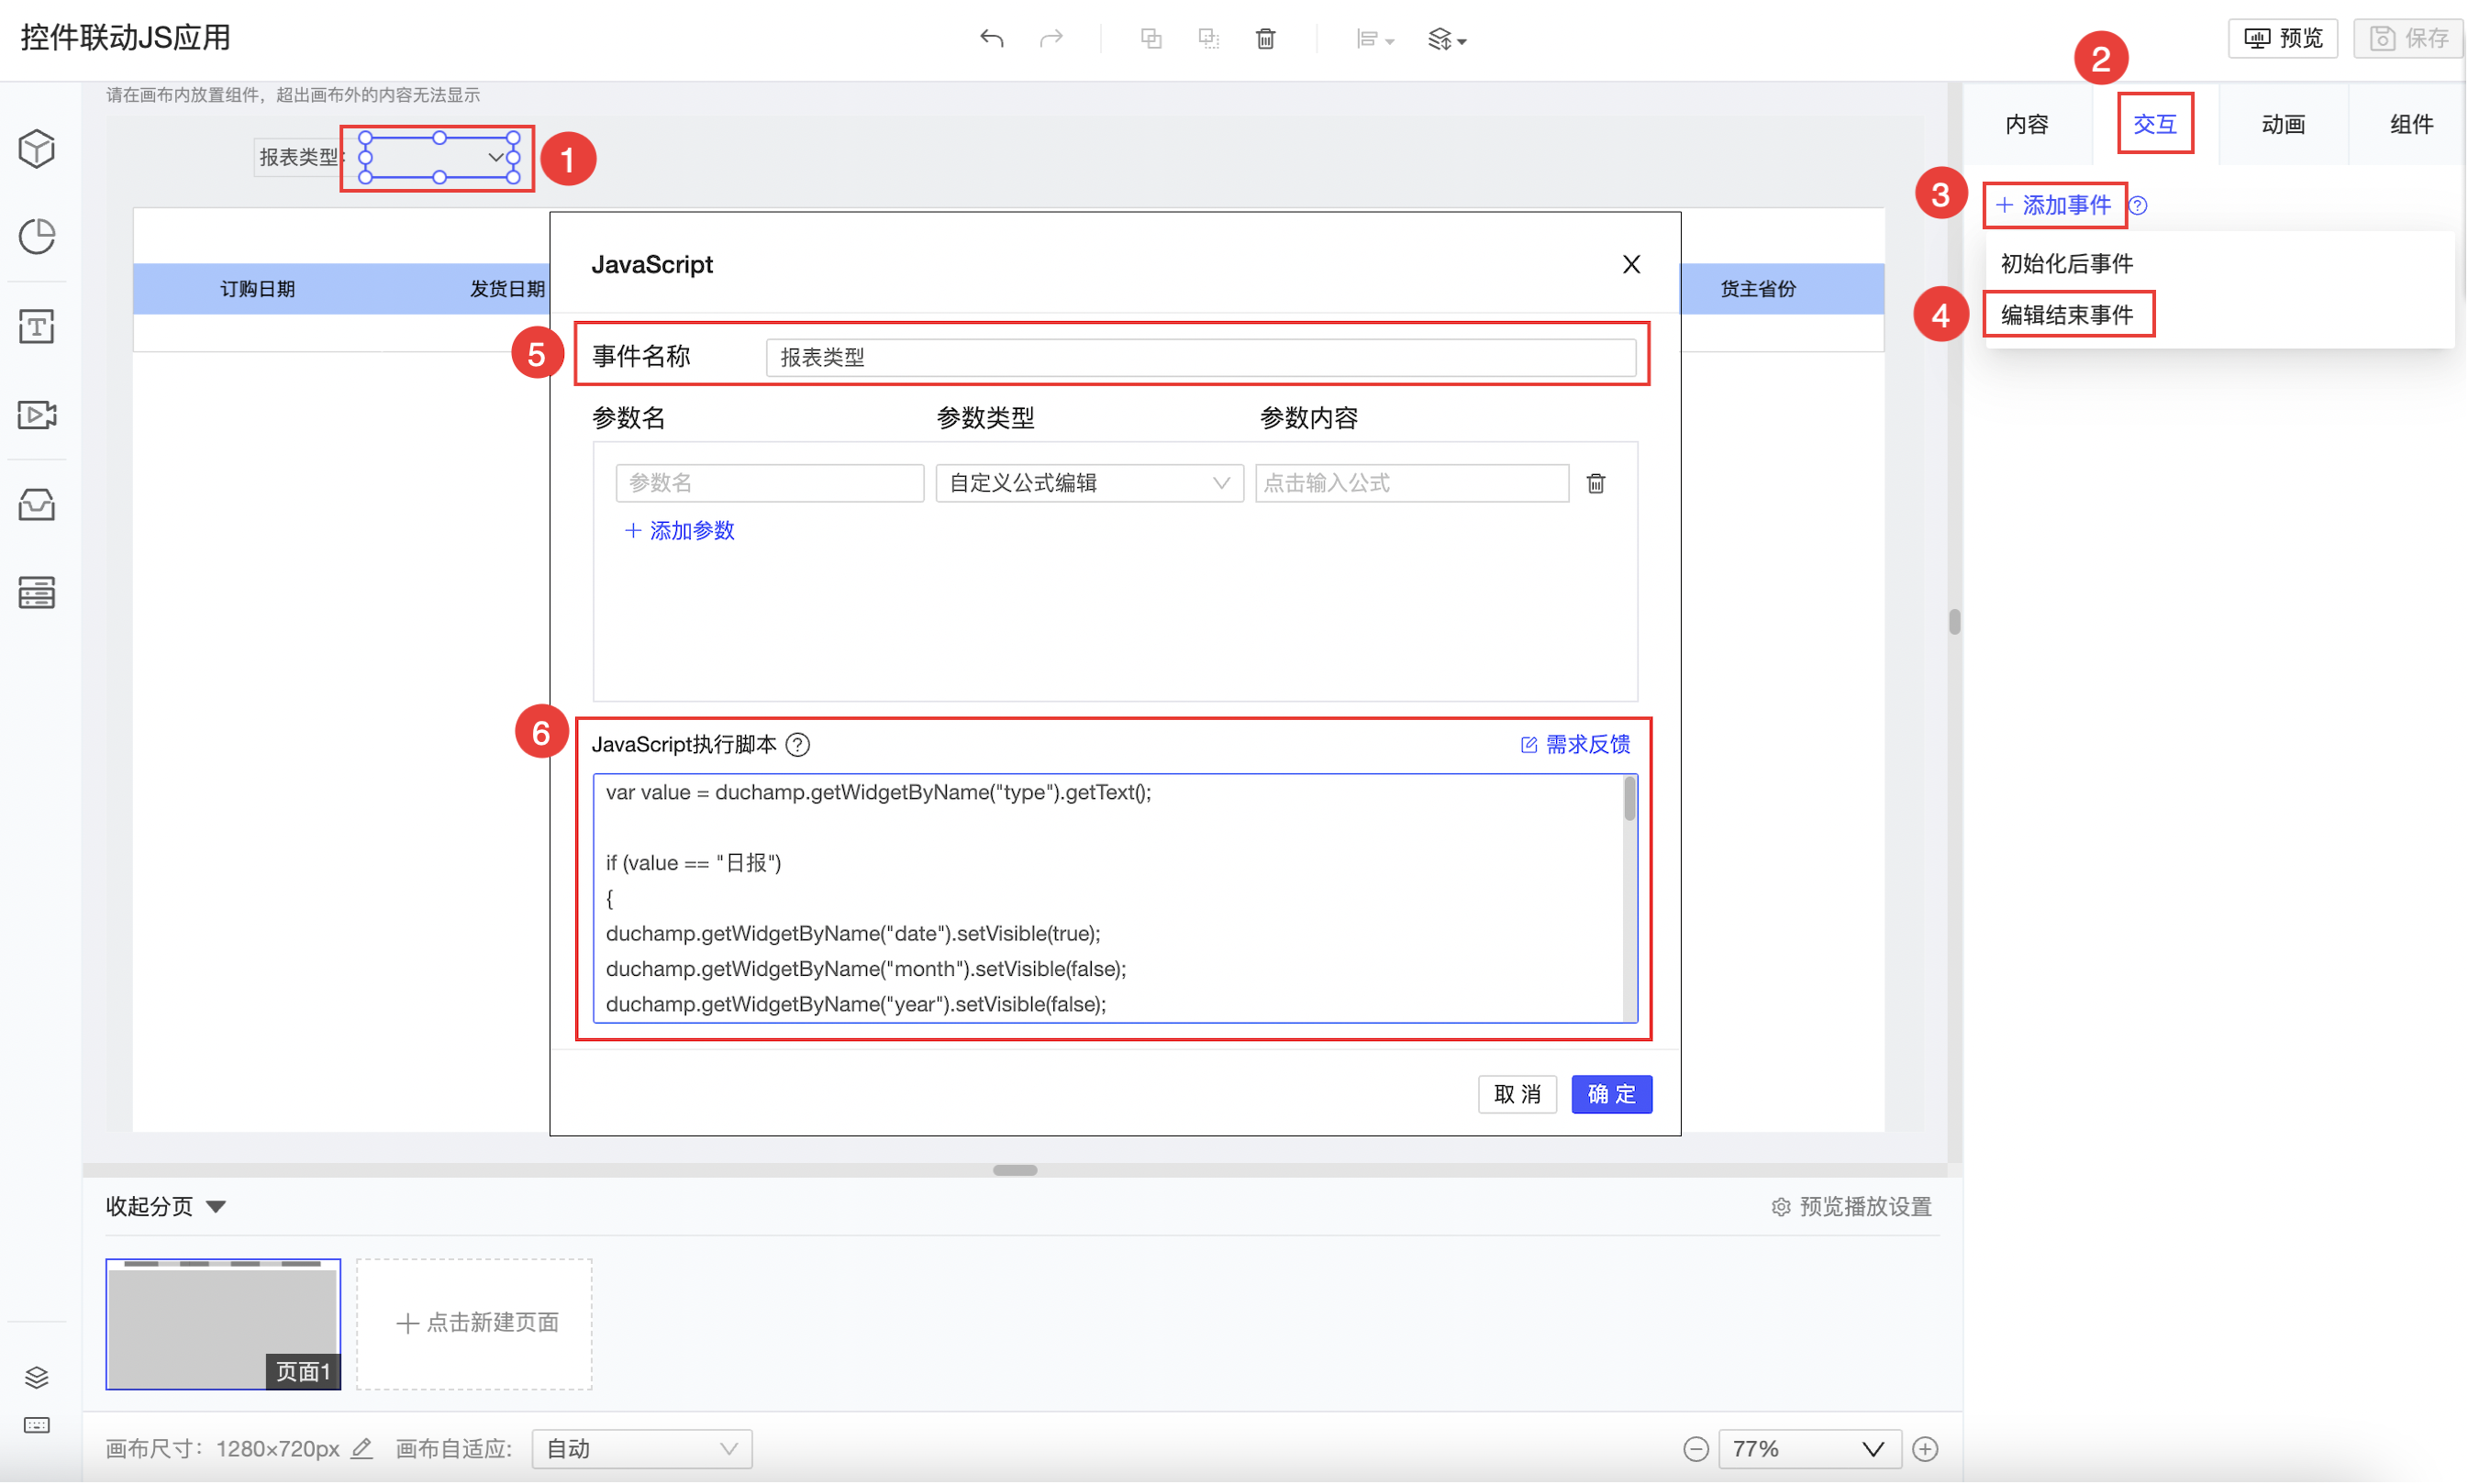Viewport: 2468px width, 1484px height.
Task: Click the script editor vertical scrollbar
Action: pyautogui.click(x=1629, y=800)
